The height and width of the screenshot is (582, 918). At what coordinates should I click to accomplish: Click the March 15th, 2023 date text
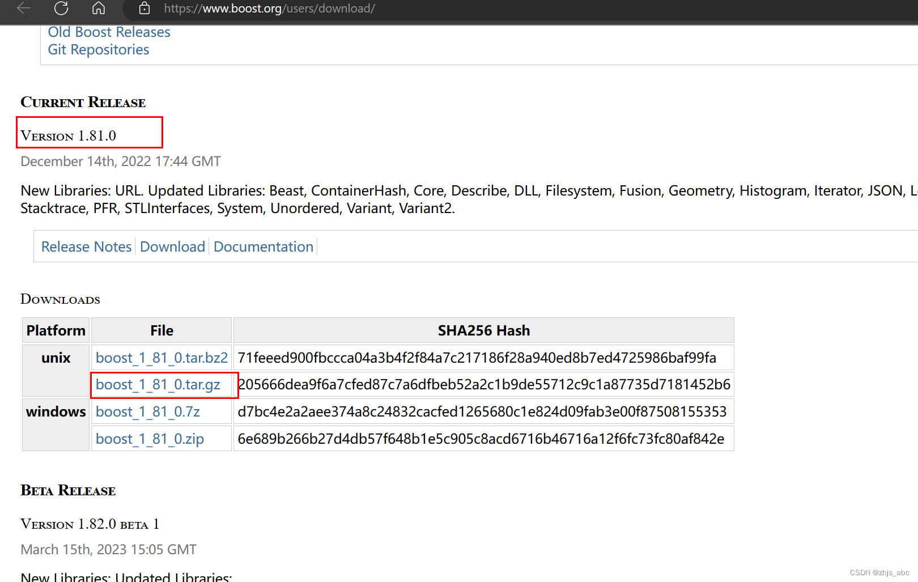point(109,550)
